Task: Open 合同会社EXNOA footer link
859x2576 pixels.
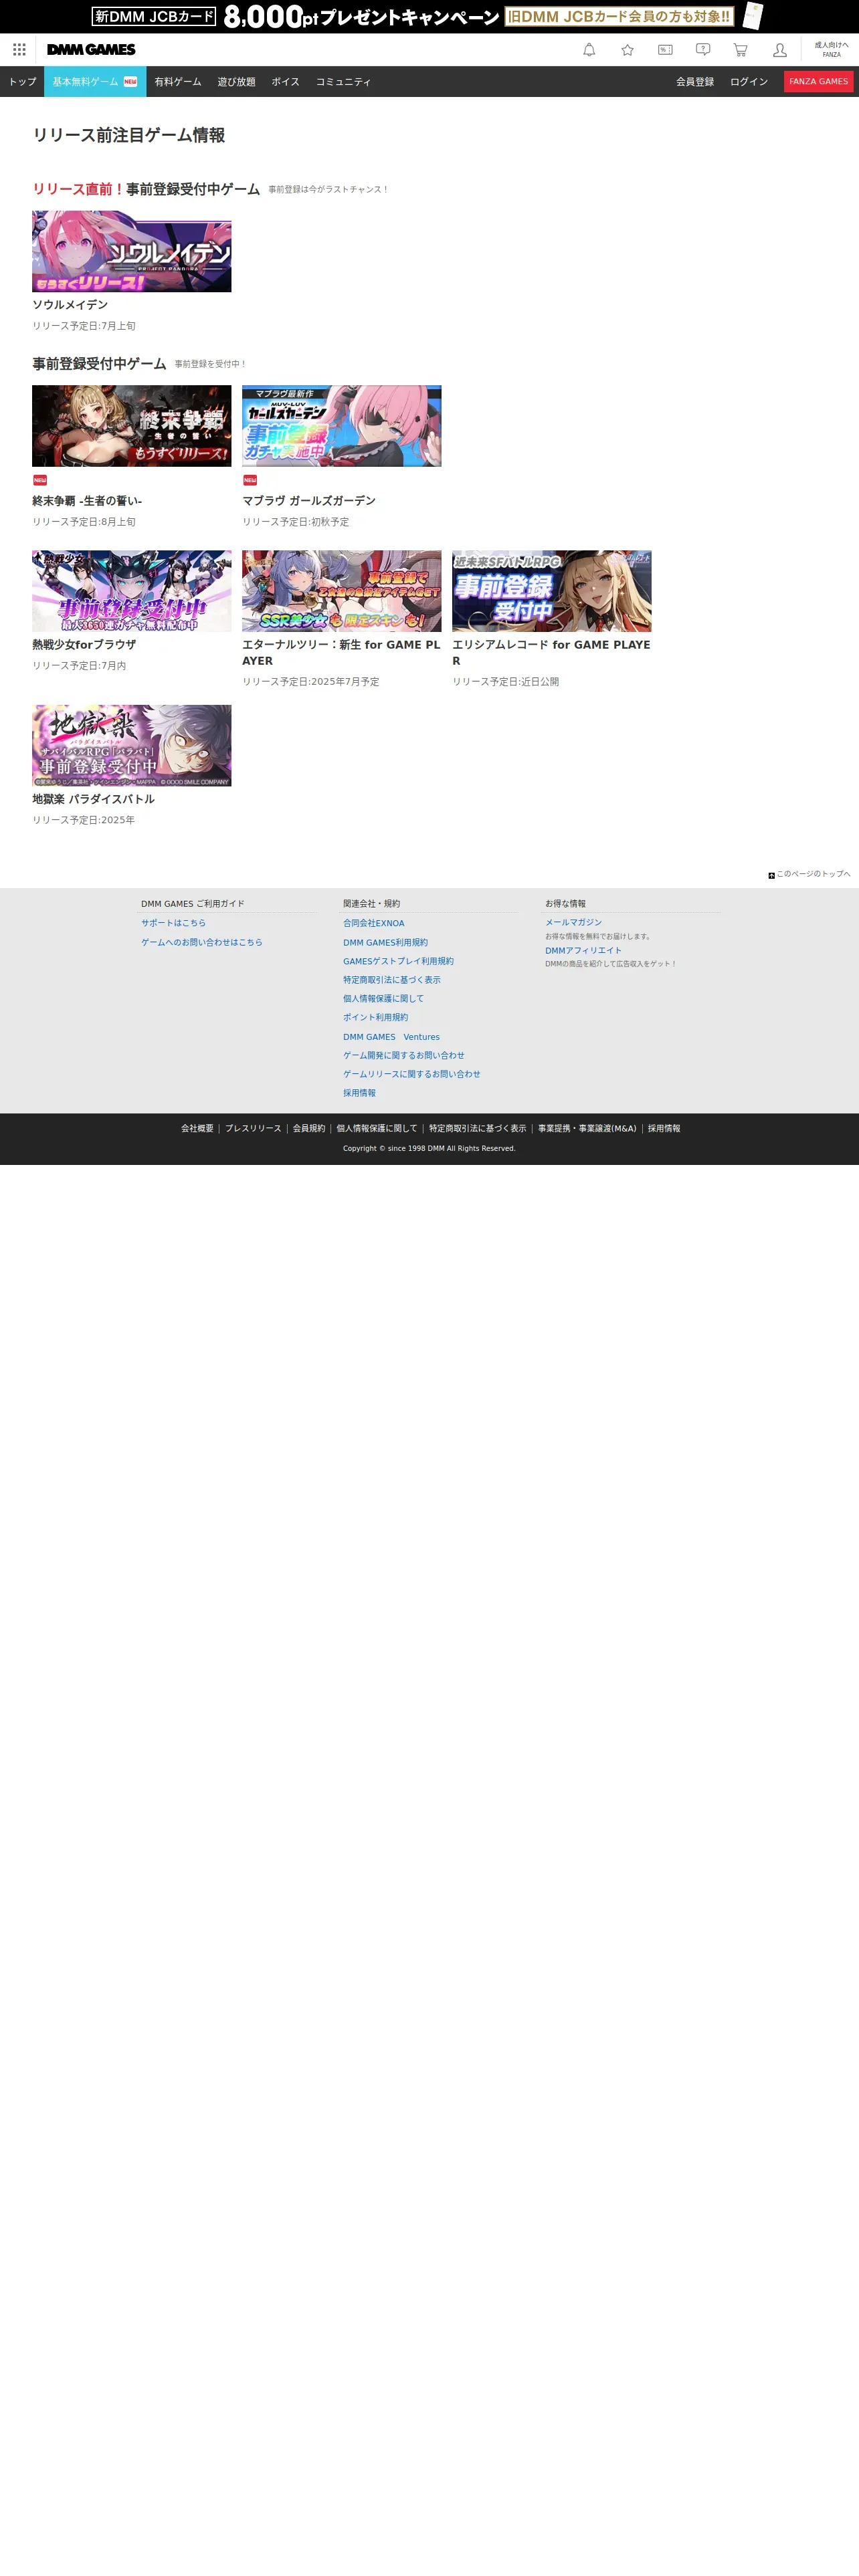Action: tap(374, 923)
